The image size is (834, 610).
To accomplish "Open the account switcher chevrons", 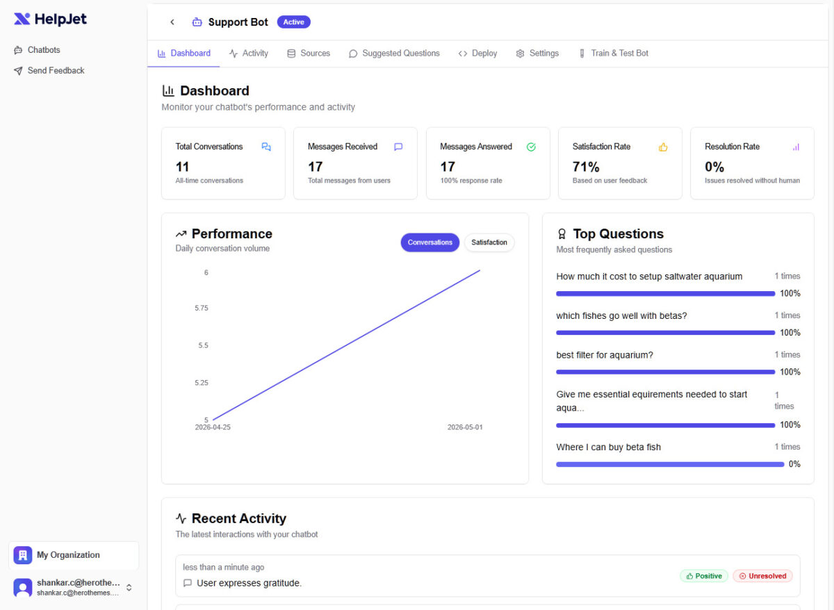I will tap(129, 588).
